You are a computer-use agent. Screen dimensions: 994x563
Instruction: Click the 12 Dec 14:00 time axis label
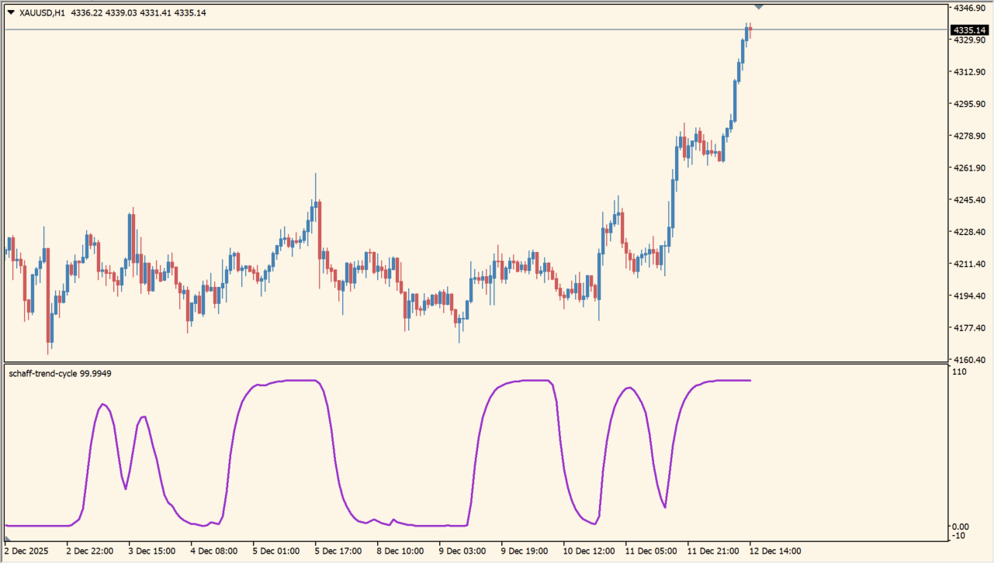coord(774,551)
